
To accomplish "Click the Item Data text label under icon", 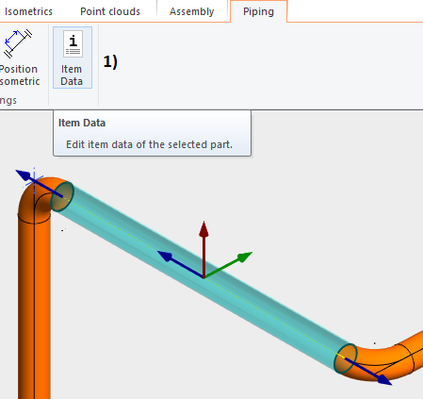I will coord(72,75).
